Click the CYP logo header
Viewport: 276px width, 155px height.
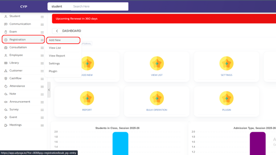tap(24, 6)
